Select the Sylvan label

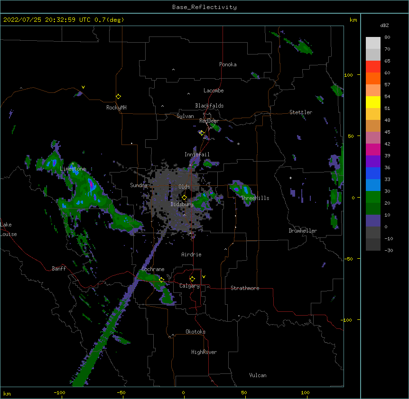pos(185,116)
